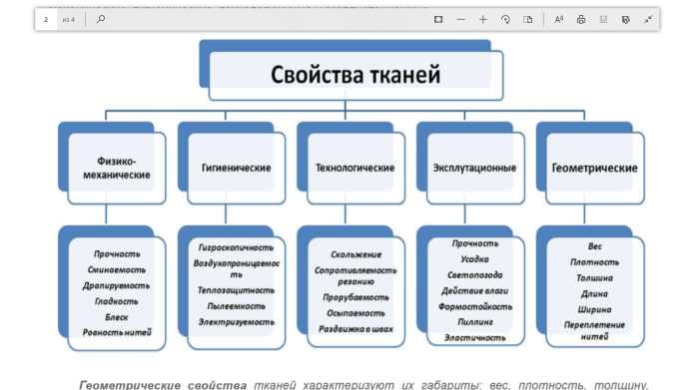Click the word 'Формостойкость'
This screenshot has width=694, height=390.
475,307
